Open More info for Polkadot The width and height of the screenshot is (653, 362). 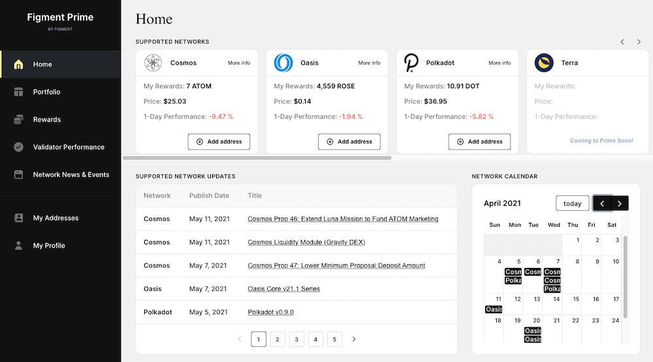coord(500,63)
